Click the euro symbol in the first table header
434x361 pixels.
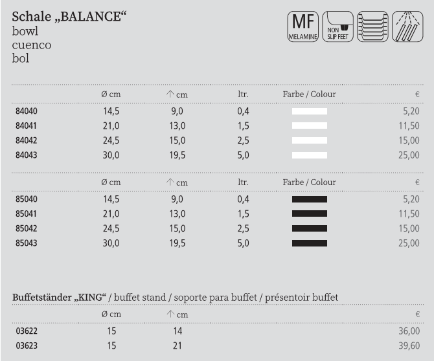[417, 94]
